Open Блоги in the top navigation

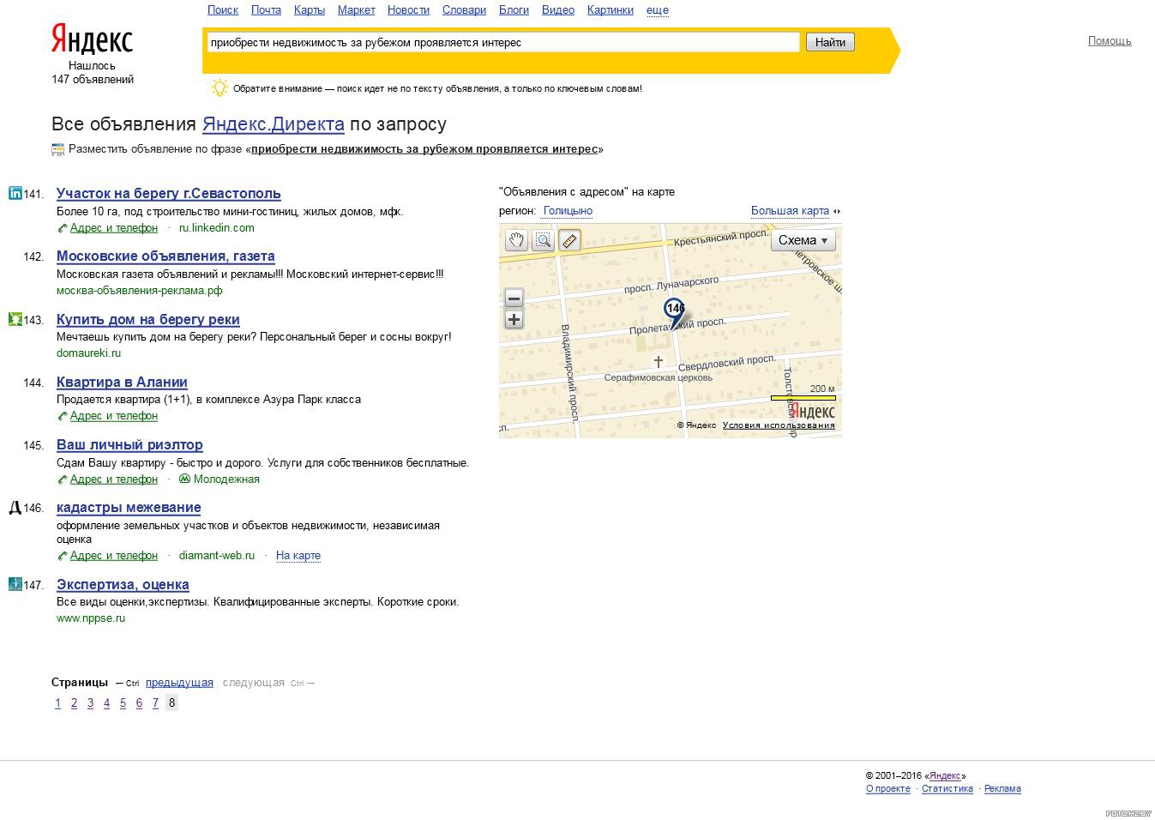pos(514,10)
